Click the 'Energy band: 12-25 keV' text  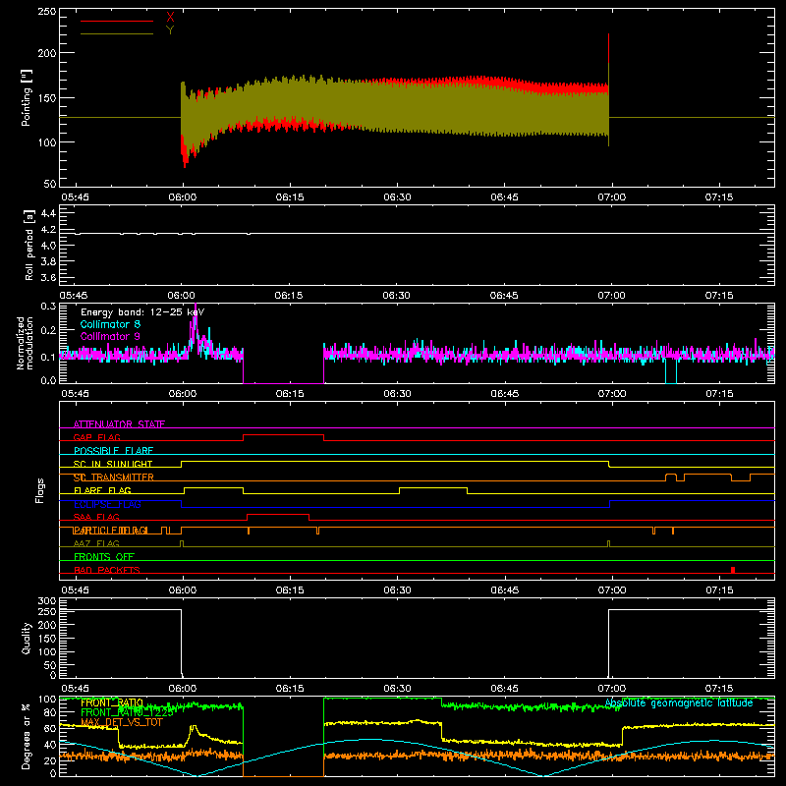(142, 312)
